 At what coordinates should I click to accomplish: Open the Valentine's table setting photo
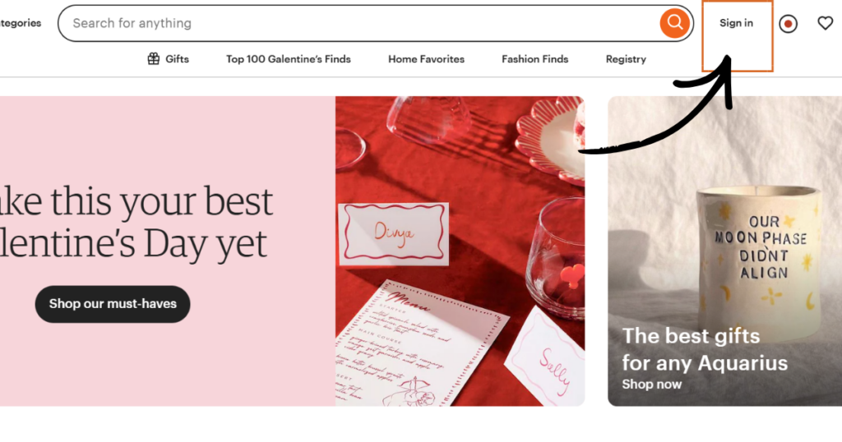[x=460, y=251]
